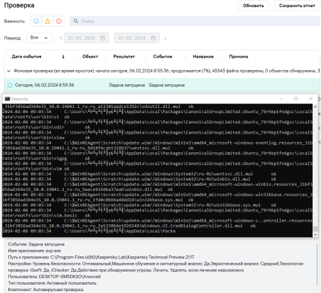The height and width of the screenshot is (293, 321).
Task: Click info icon on the 8:55:36 event row
Action: coord(10,85)
